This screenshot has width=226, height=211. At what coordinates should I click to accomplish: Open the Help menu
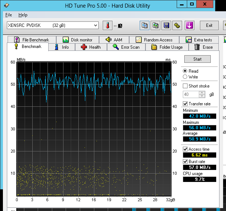(x=23, y=15)
